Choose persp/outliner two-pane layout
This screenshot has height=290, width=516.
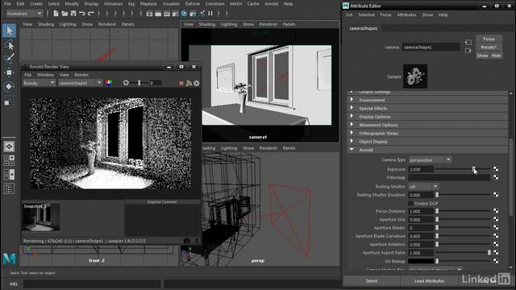[9, 174]
